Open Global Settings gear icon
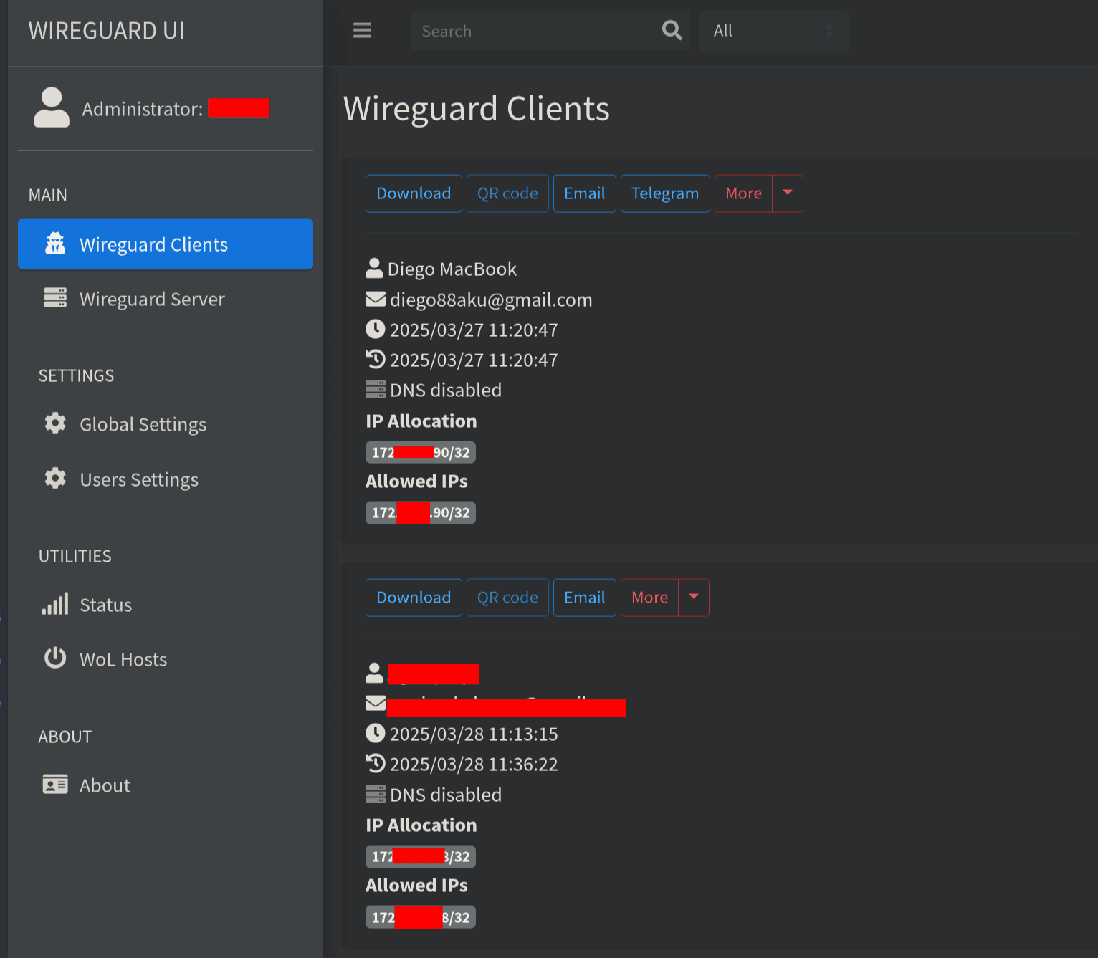1098x958 pixels. 55,423
